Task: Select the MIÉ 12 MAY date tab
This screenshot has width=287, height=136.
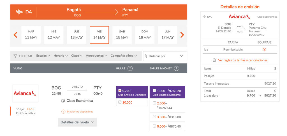Action: coord(54,35)
